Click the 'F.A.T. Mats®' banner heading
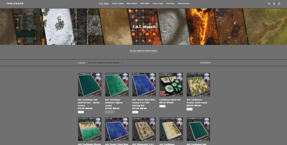The height and width of the screenshot is (145, 287). click(x=144, y=27)
